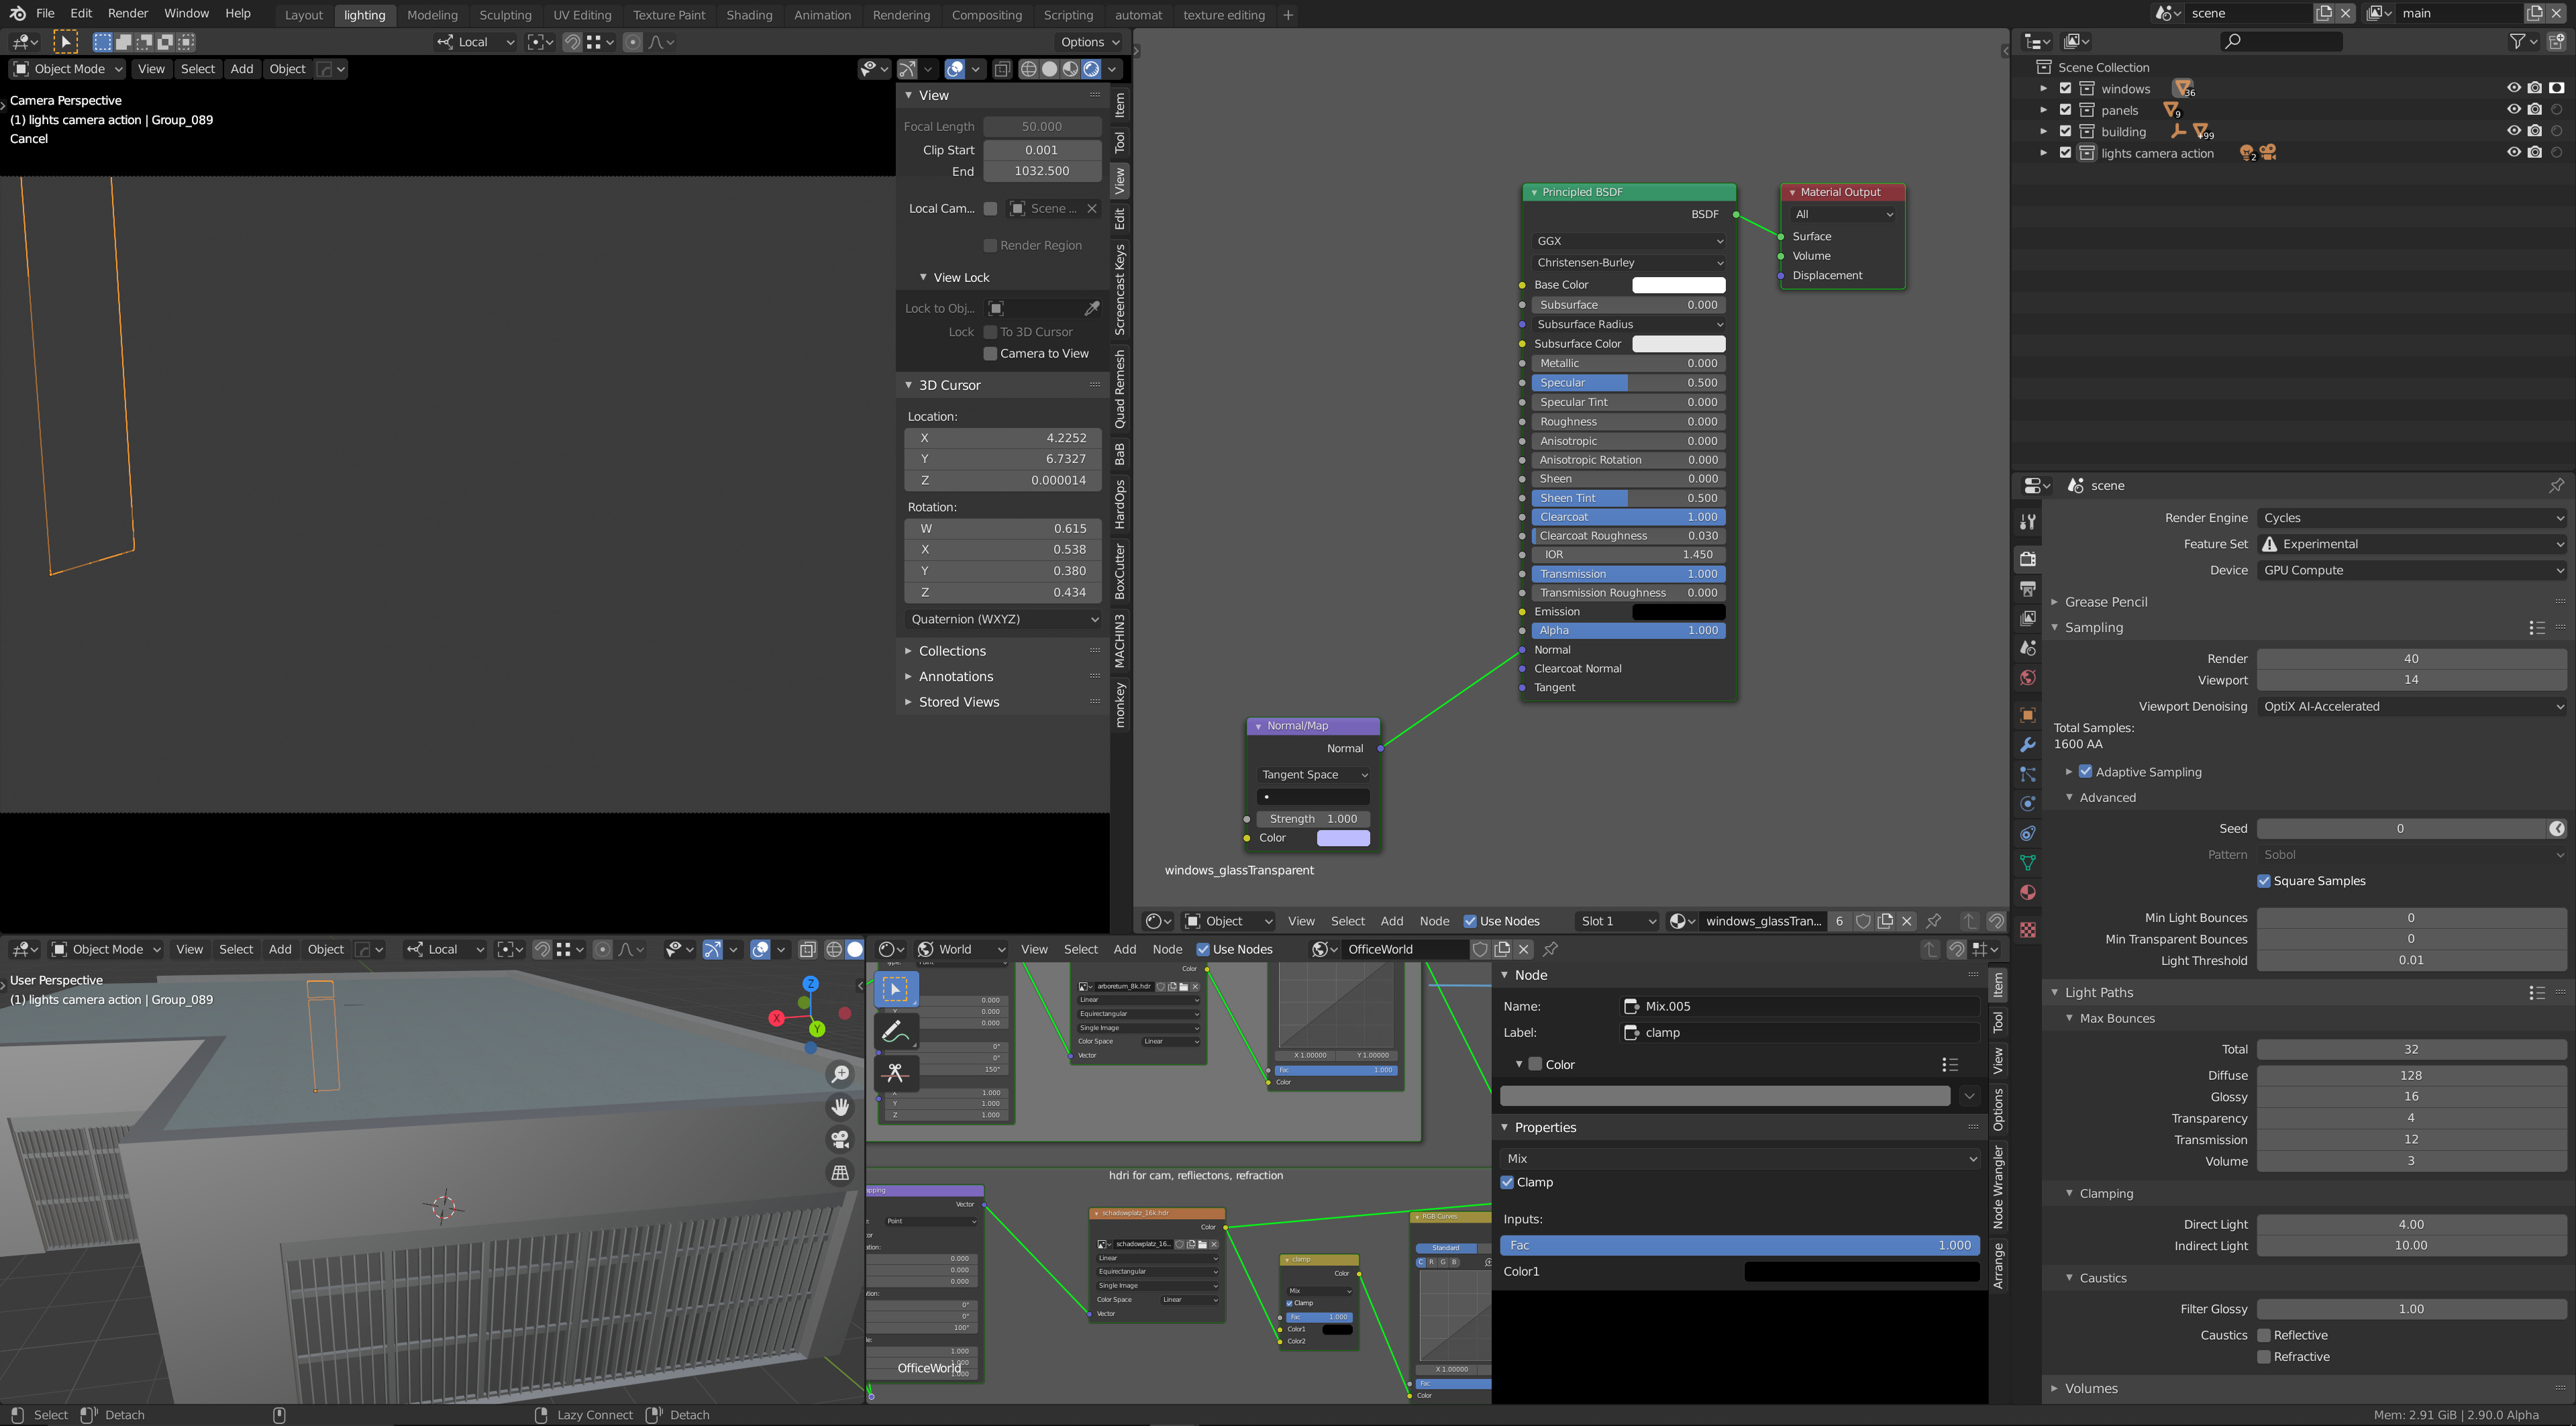Click Cancel under Camera Perspective overlay

[x=29, y=138]
